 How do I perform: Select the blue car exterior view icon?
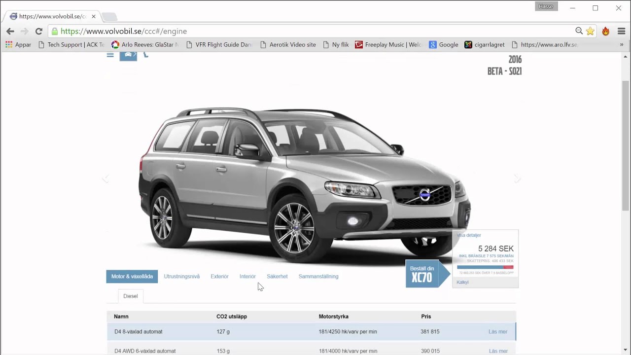click(128, 56)
